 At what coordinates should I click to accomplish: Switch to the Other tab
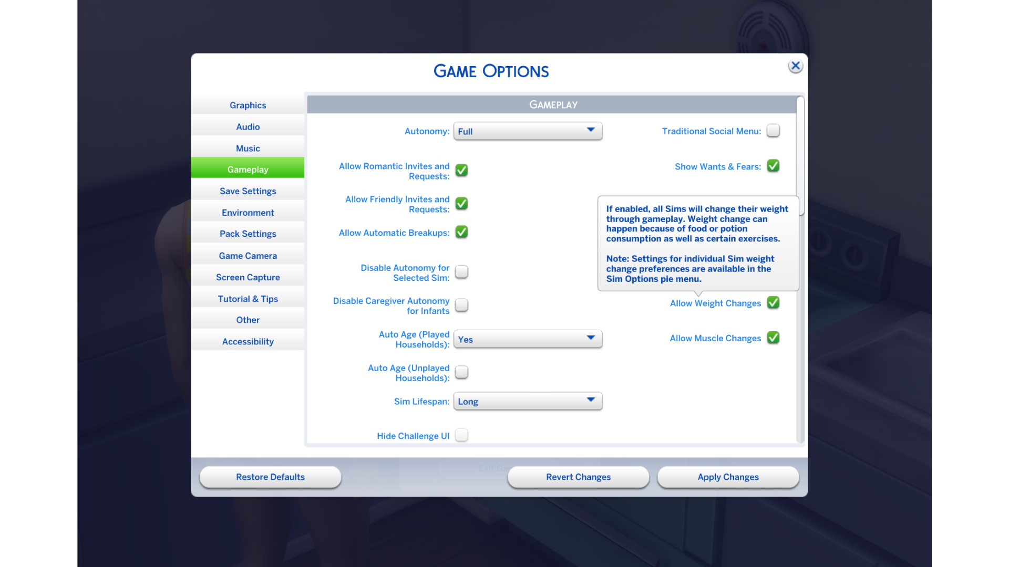click(248, 320)
